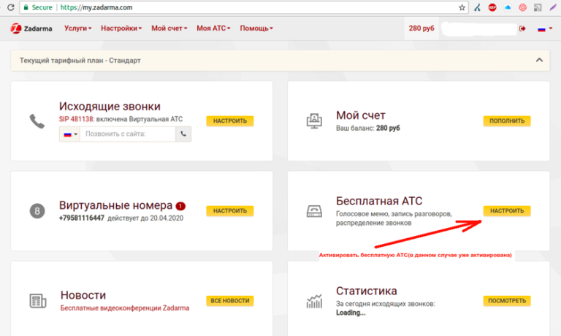Click the phone number +79581116447
Viewport: 561px width, 336px height.
(x=82, y=218)
